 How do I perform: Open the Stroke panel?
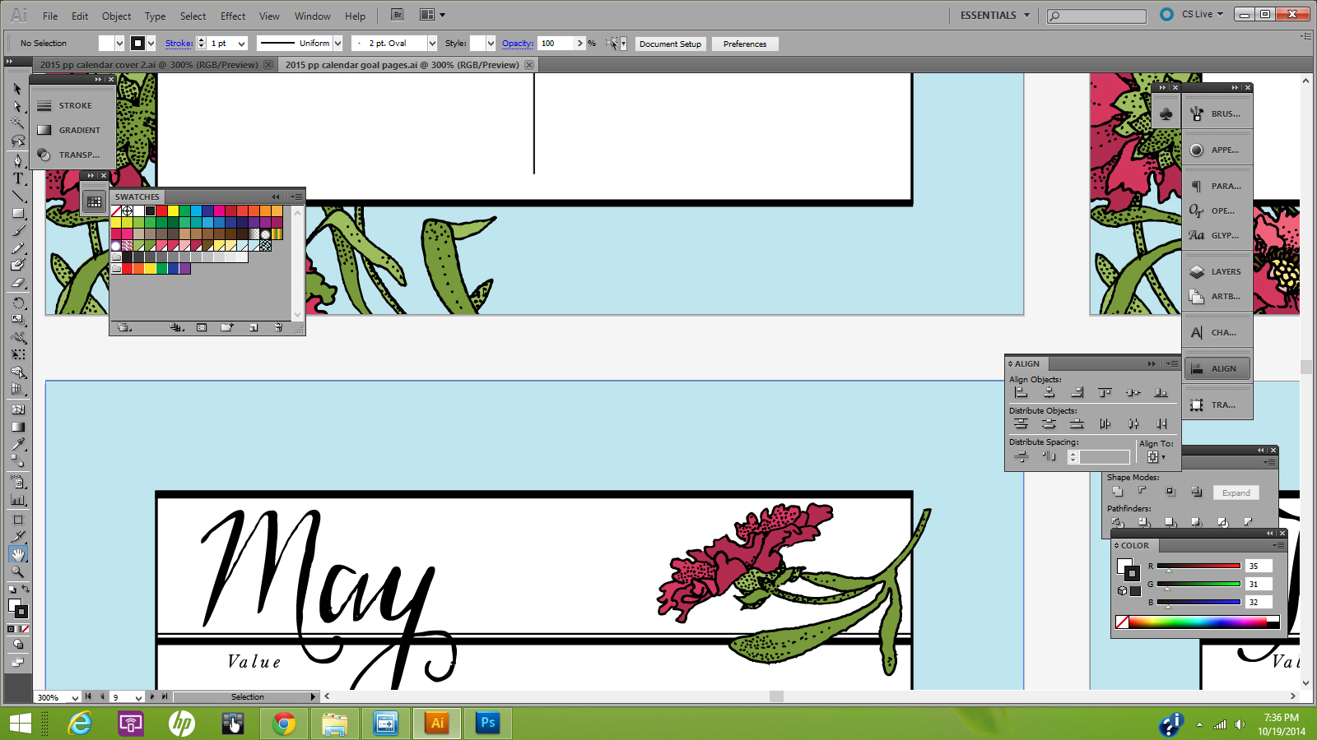click(x=74, y=106)
